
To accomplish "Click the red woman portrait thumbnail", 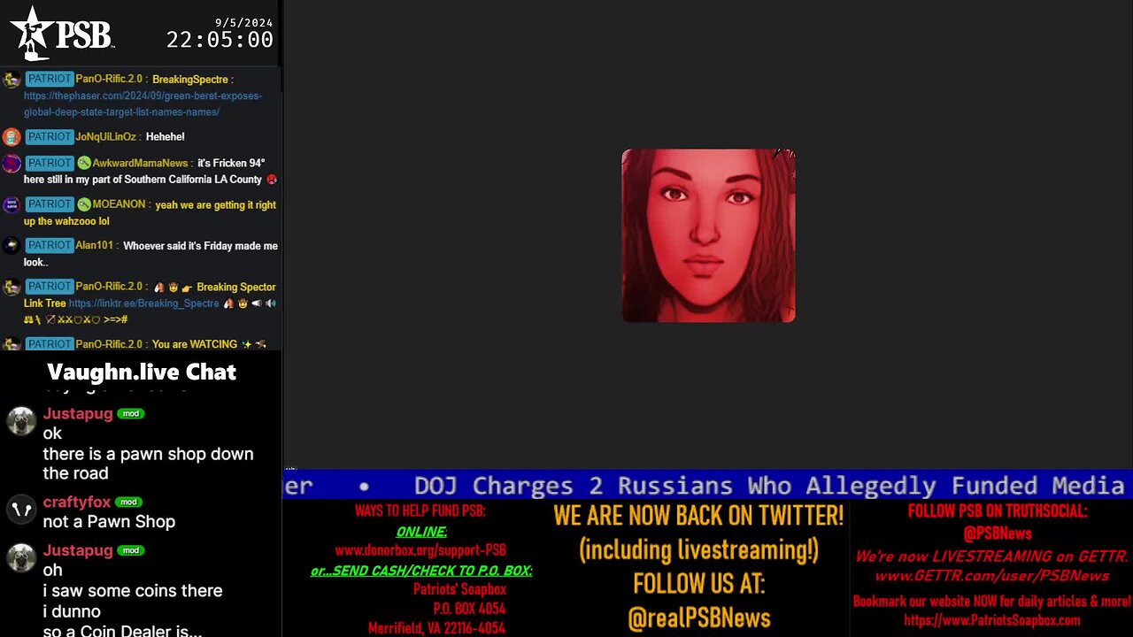I will 708,235.
